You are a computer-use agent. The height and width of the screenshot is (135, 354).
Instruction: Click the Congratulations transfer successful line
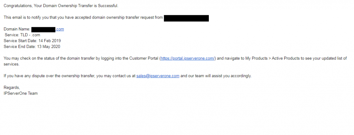point(61,6)
